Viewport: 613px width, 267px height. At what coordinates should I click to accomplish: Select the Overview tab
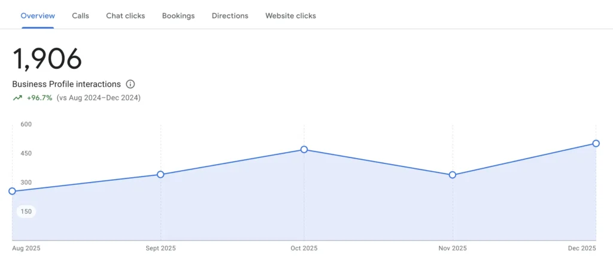38,16
